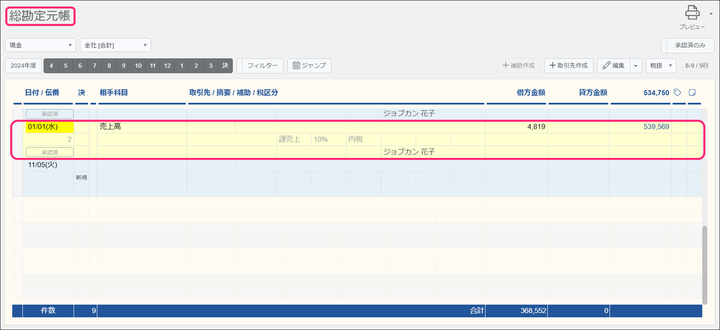Screen dimensions: 720x330
Task: Open the Jump calendar button
Action: point(309,66)
